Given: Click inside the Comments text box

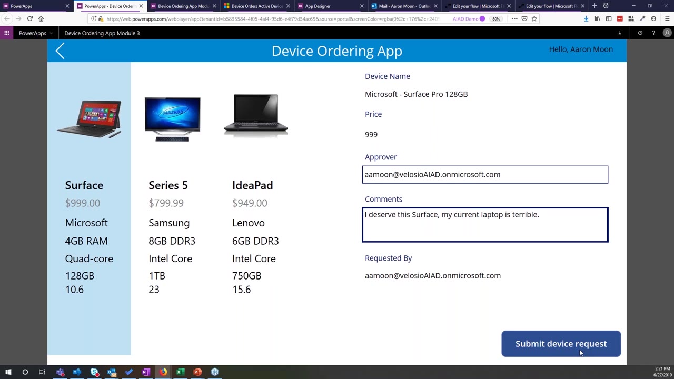Looking at the screenshot, I should [x=485, y=225].
